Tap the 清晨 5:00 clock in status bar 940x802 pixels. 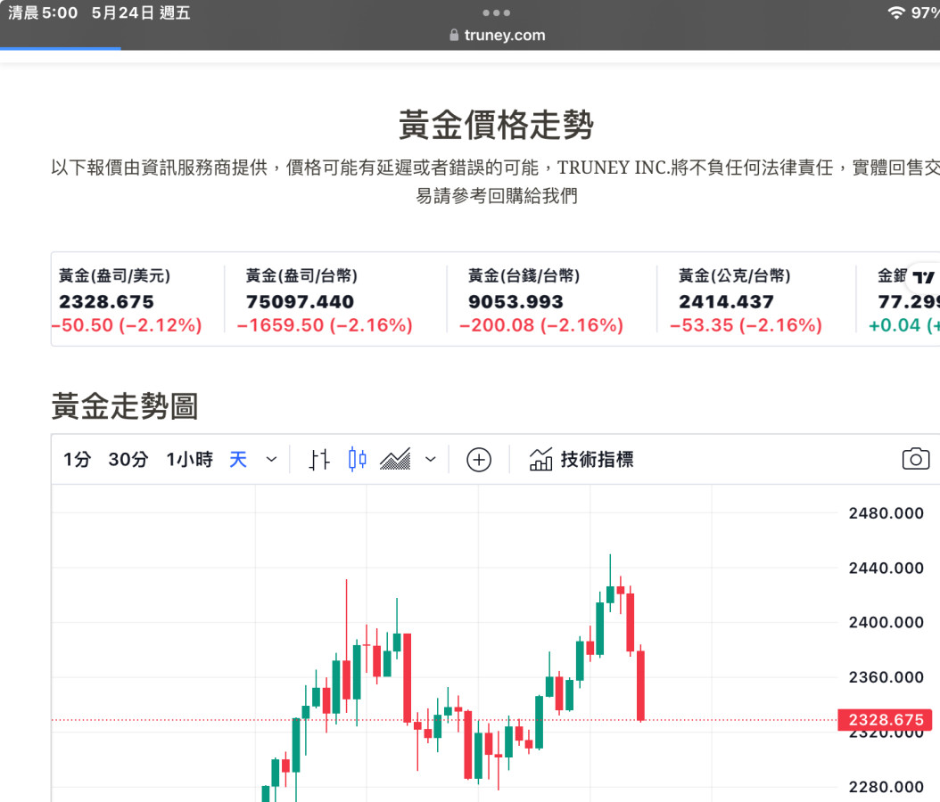43,12
